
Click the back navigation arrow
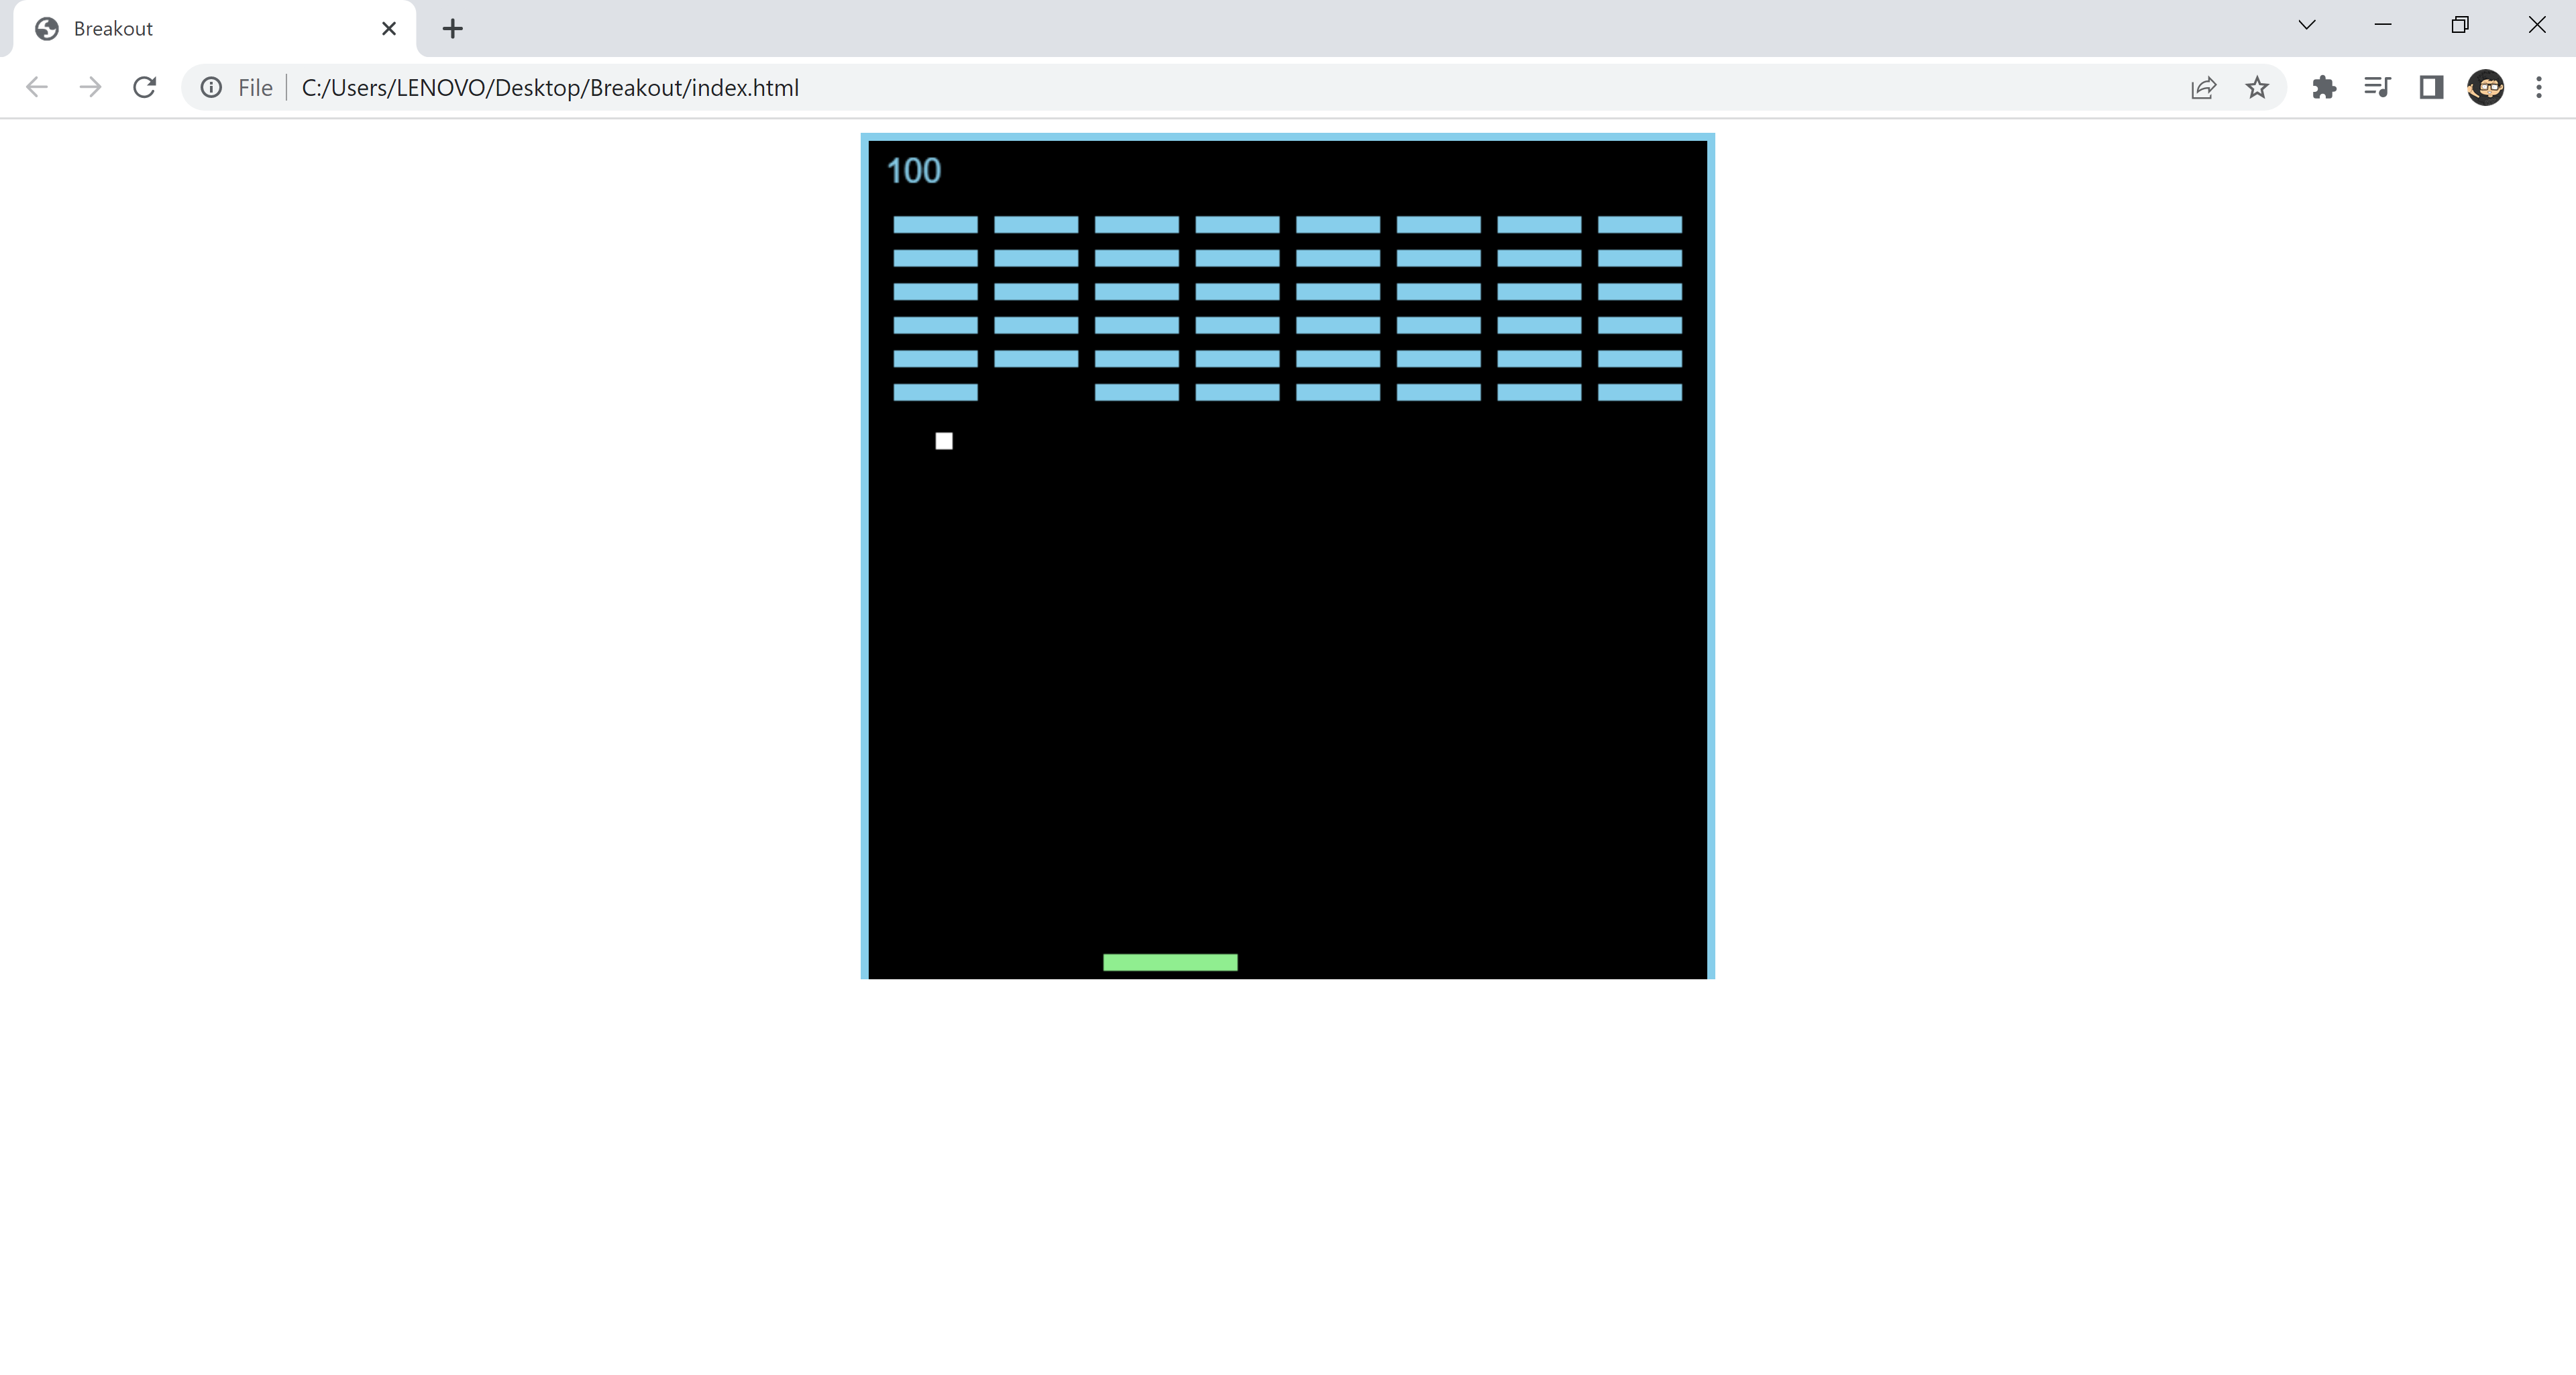coord(37,88)
